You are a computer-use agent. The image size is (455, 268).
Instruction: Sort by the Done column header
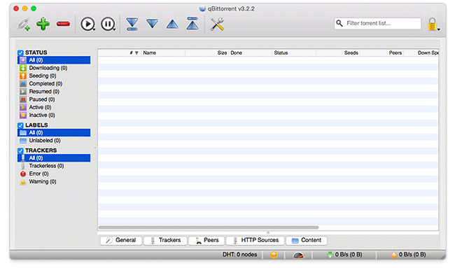(251, 52)
